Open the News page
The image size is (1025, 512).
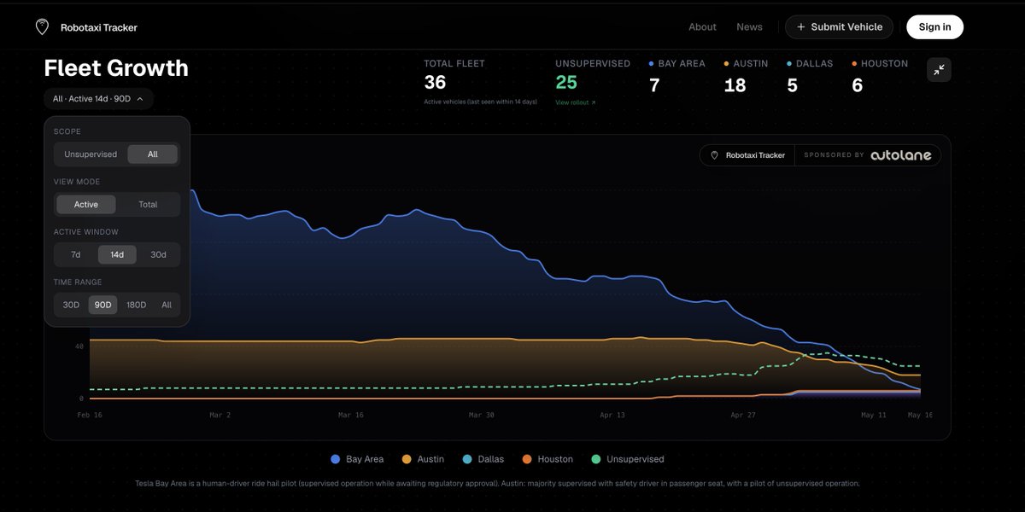coord(749,27)
